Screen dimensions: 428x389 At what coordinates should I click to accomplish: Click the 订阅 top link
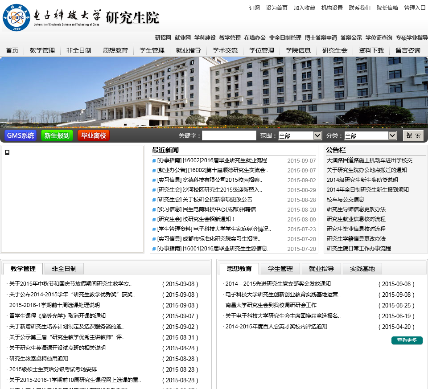(x=255, y=8)
